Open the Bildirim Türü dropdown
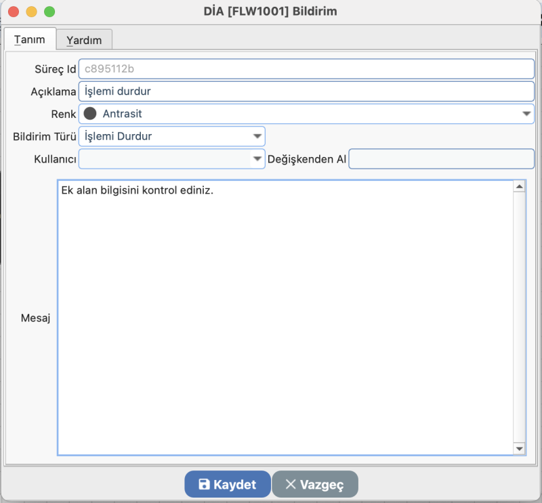Screen dimensions: 542x503 [x=257, y=136]
